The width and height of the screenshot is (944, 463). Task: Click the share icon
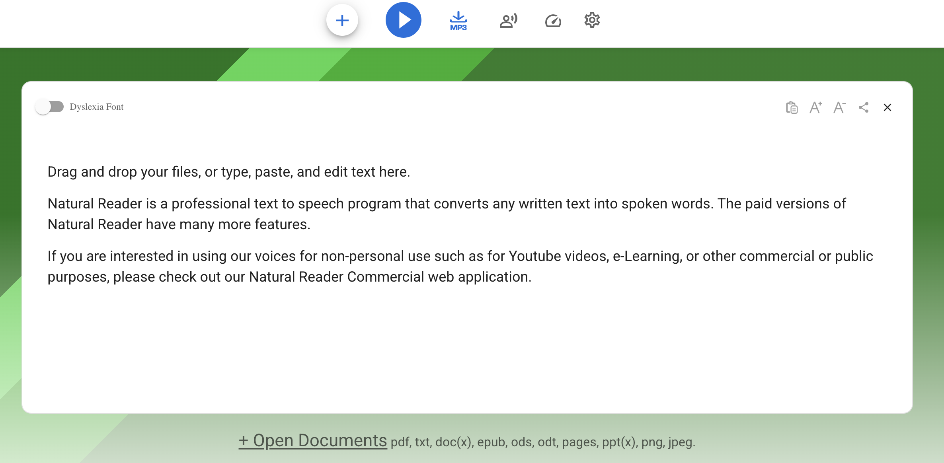coord(863,107)
